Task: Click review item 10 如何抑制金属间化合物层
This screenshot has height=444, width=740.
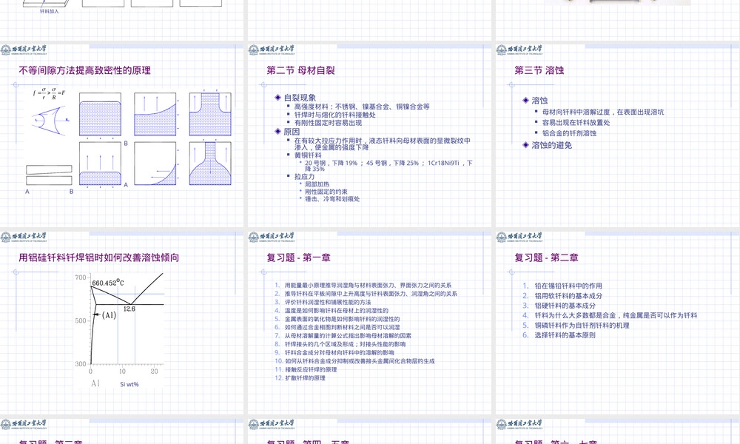Action: click(x=360, y=361)
